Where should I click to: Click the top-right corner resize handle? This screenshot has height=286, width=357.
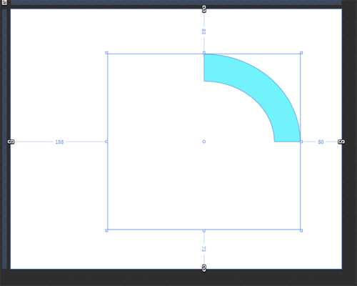click(x=301, y=53)
